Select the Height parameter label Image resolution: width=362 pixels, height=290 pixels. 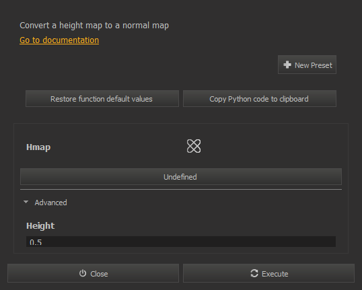tap(40, 226)
